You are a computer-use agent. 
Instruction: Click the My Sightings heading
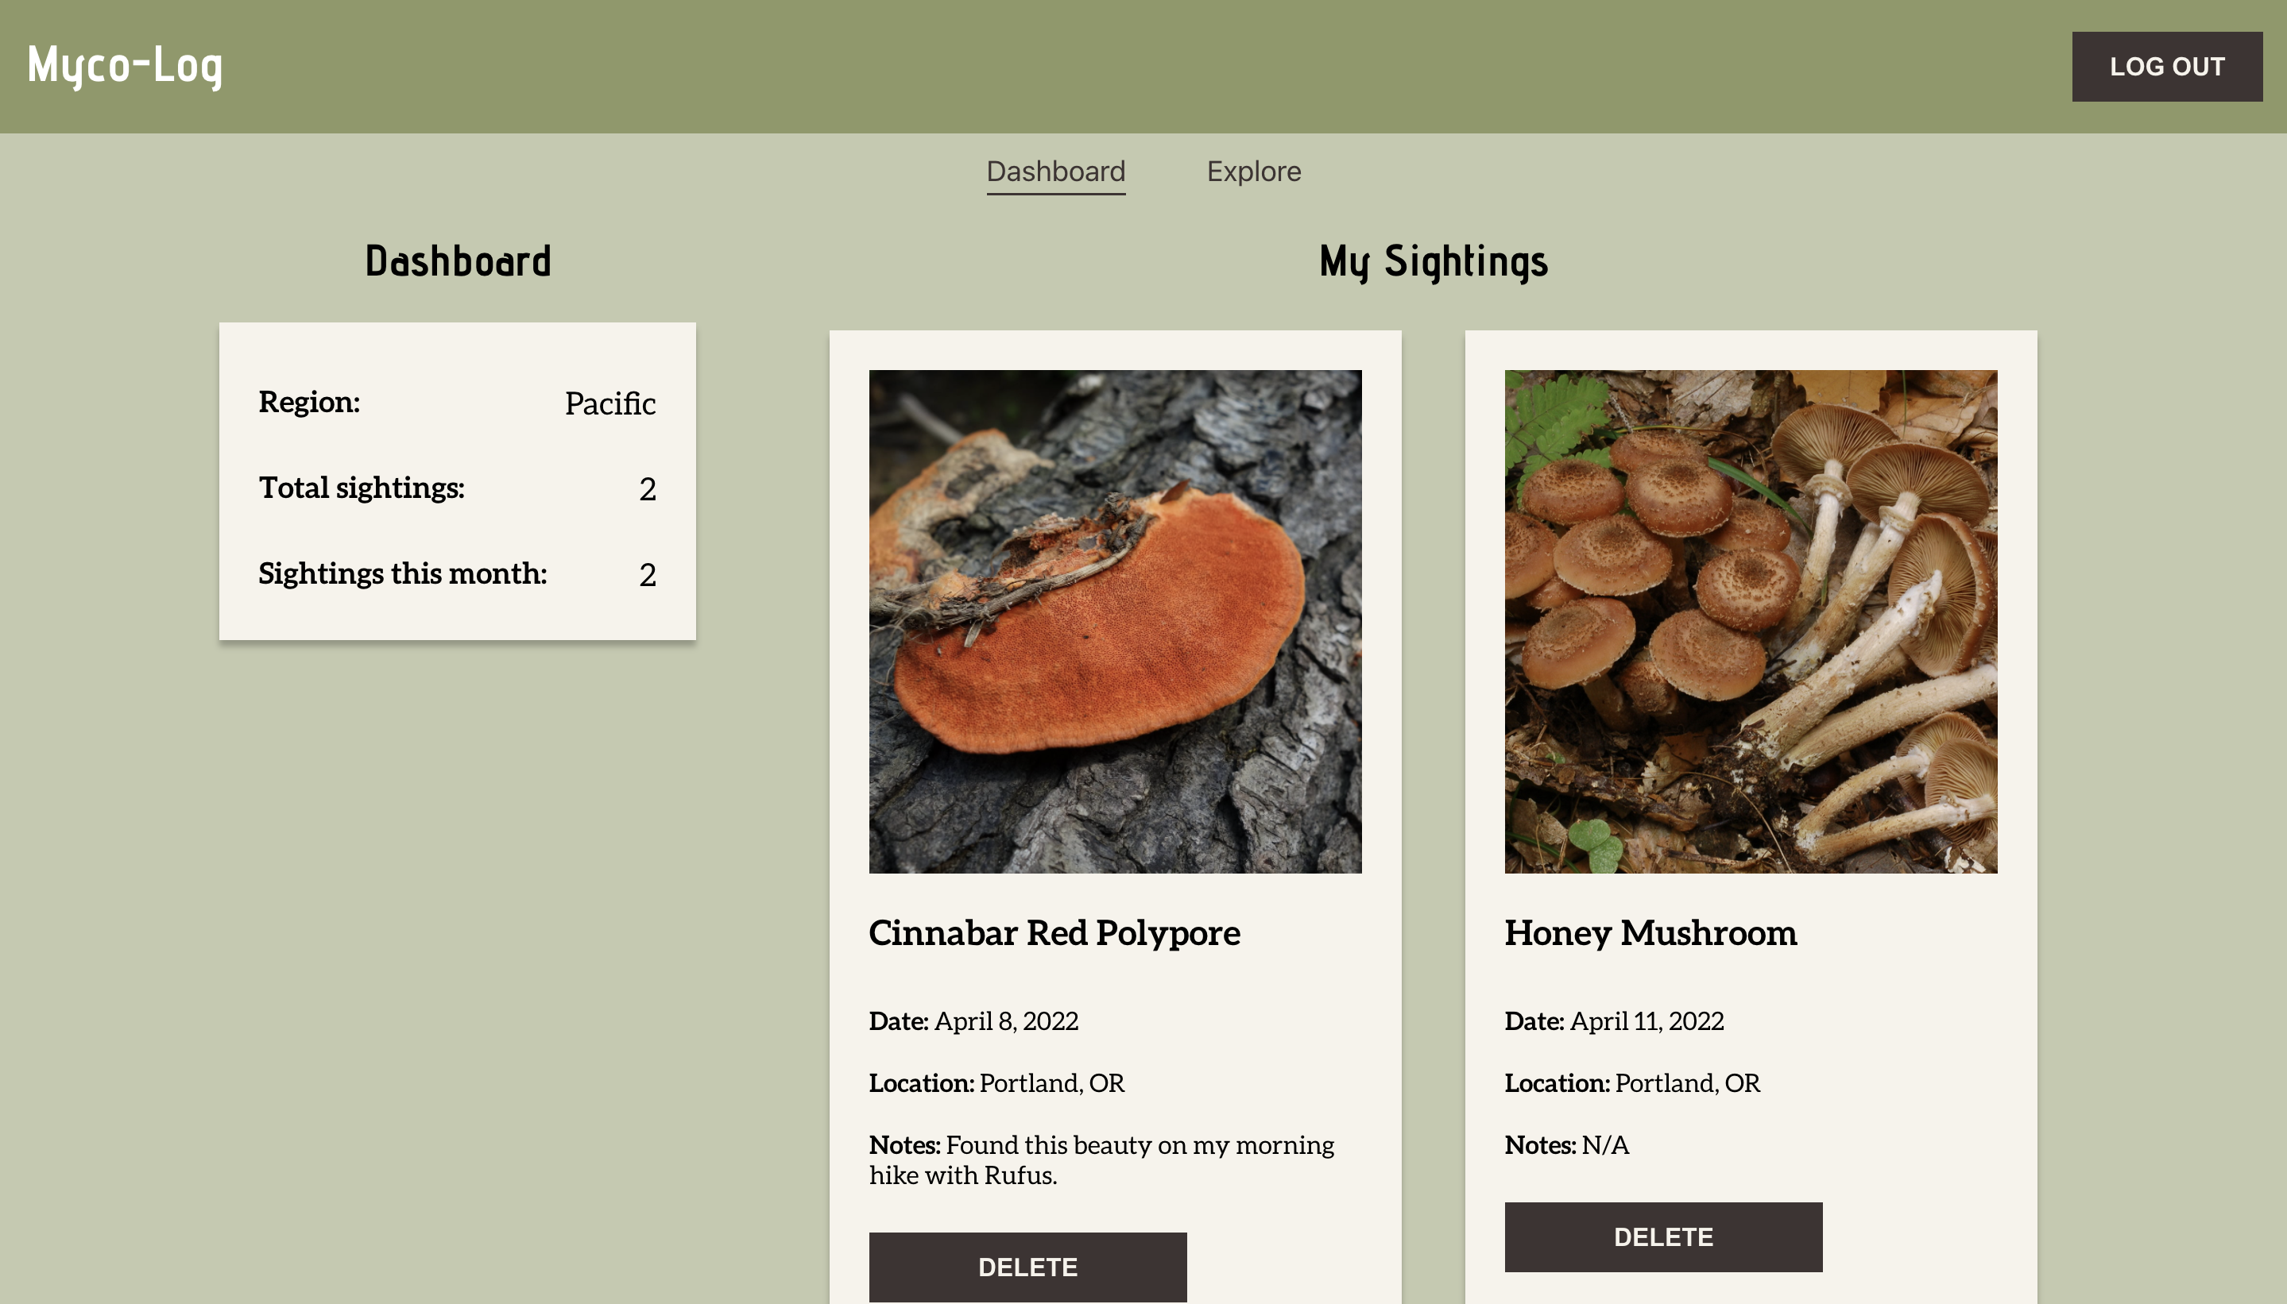tap(1432, 261)
